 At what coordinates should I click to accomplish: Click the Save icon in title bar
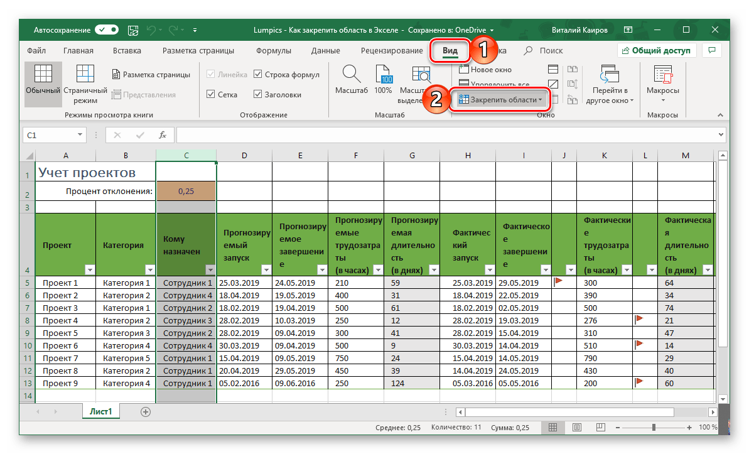click(133, 30)
